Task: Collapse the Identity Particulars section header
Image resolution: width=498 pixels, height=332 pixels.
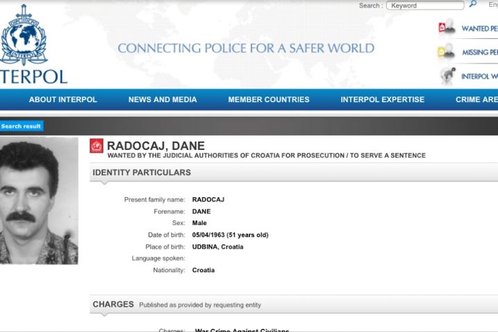Action: click(x=142, y=172)
